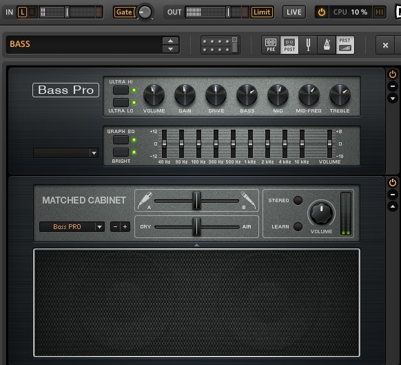Click the MID-FREQ knob

click(x=309, y=95)
